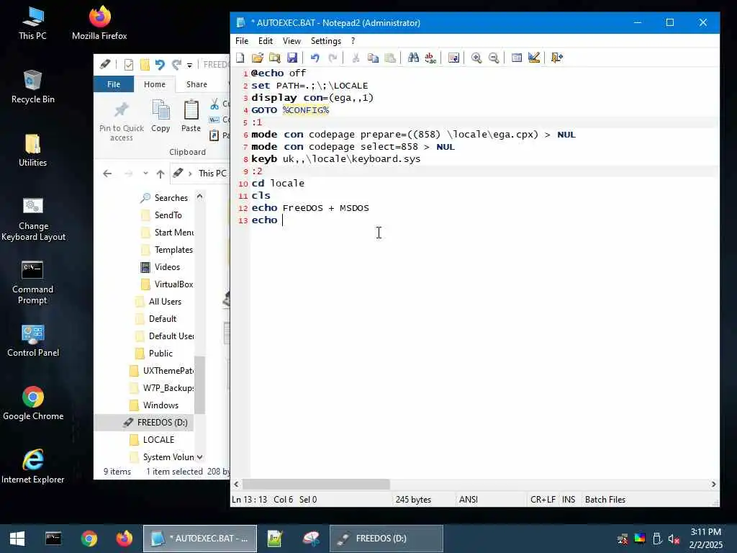The image size is (737, 553).
Task: Click the Browse/find file icon in Notepad2 toolbar
Action: coord(274,58)
